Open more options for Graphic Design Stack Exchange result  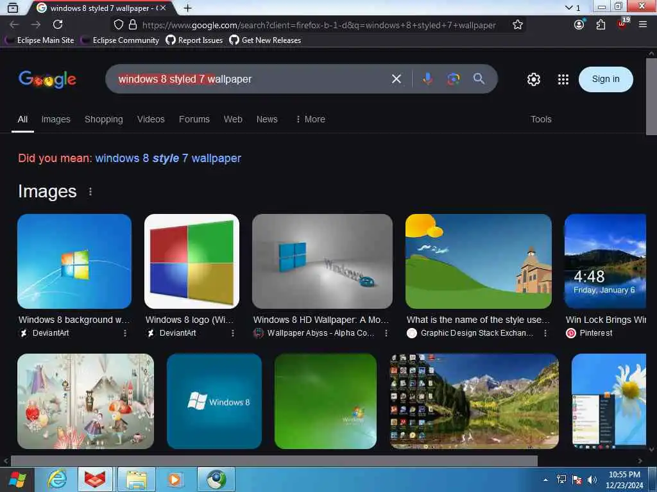545,333
